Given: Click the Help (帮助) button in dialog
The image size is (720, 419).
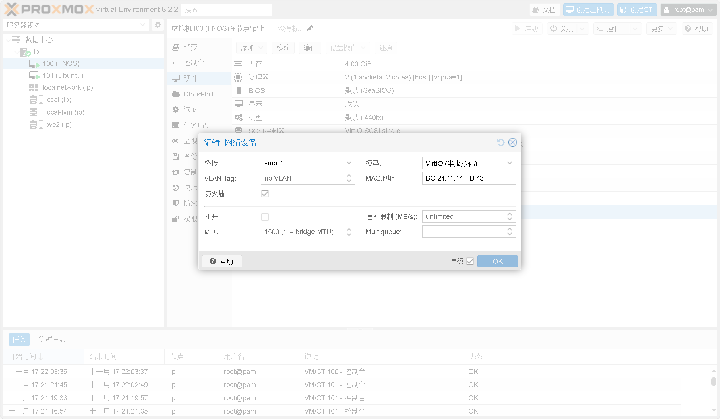Looking at the screenshot, I should [x=222, y=261].
